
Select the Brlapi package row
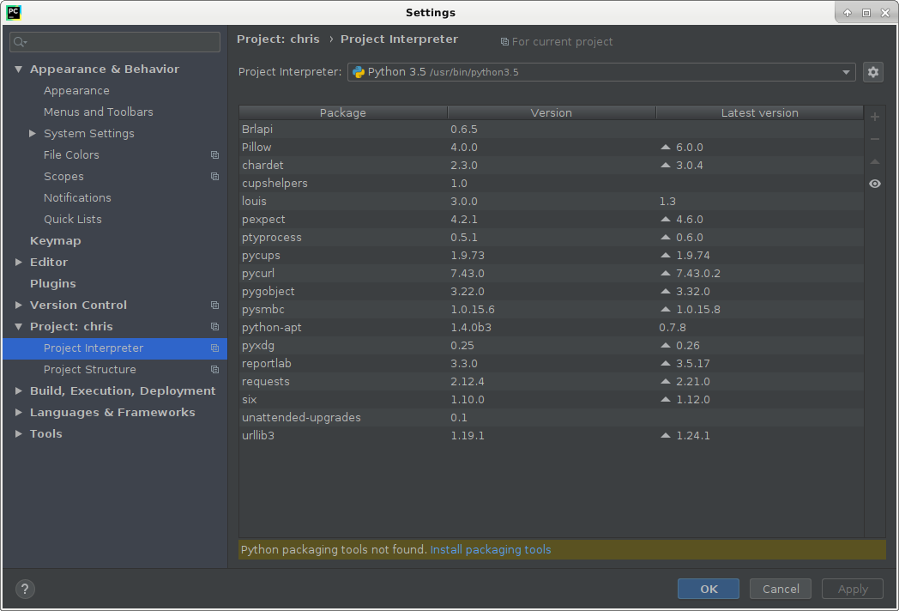pos(551,129)
